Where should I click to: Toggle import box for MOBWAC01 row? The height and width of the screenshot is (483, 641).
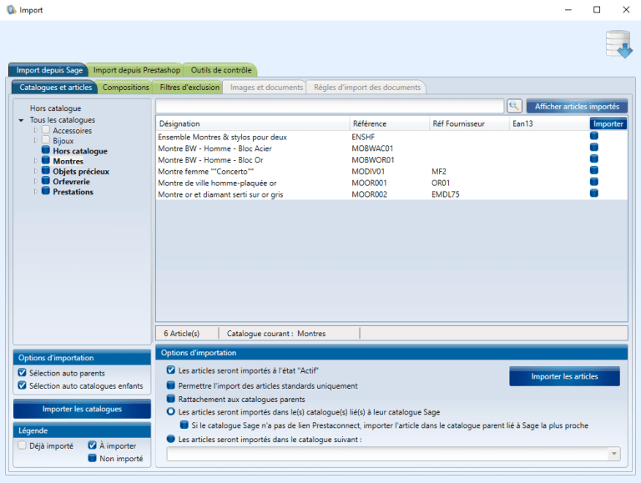(594, 147)
